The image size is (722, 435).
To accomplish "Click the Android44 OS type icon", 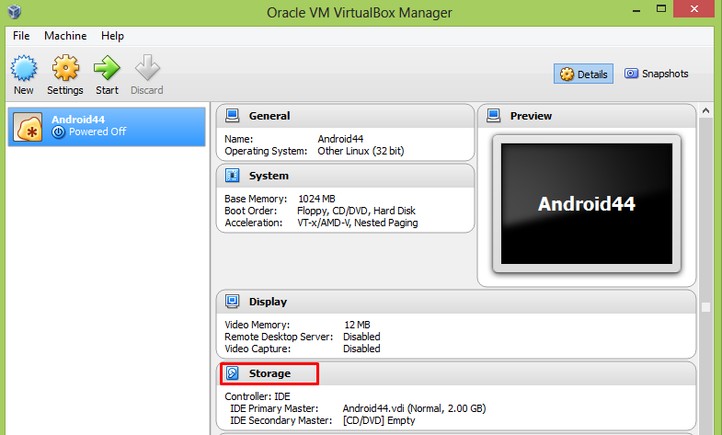I will tap(28, 127).
